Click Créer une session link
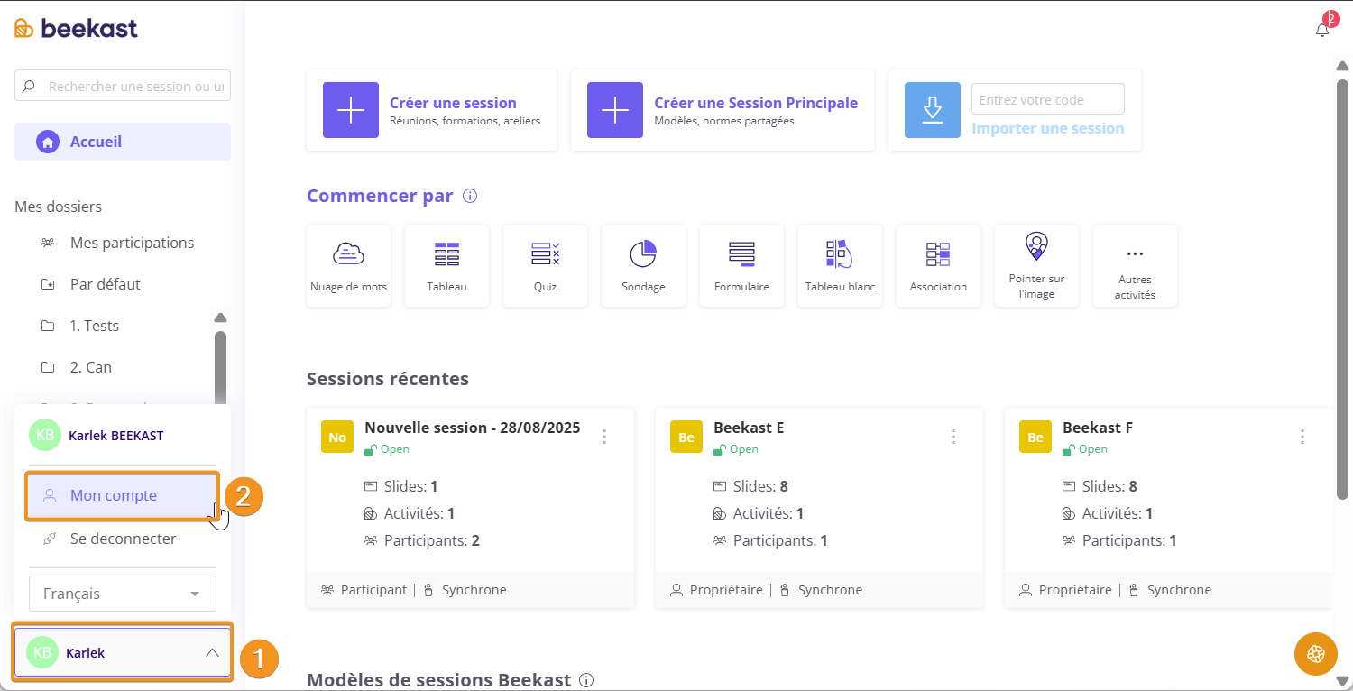This screenshot has height=691, width=1353. click(x=453, y=103)
